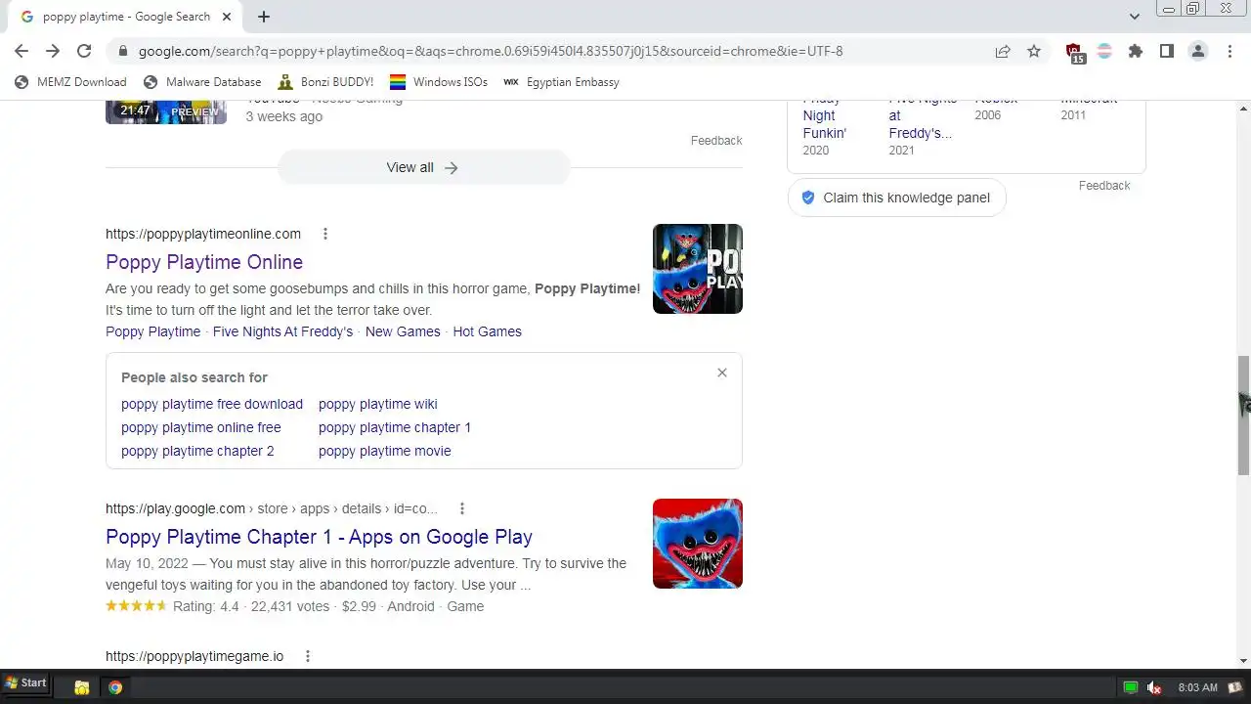
Task: Open the Five Nights At Freddy's sitelink
Action: click(x=282, y=331)
